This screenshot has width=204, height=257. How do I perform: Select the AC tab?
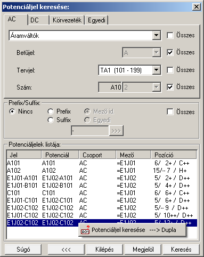15,19
